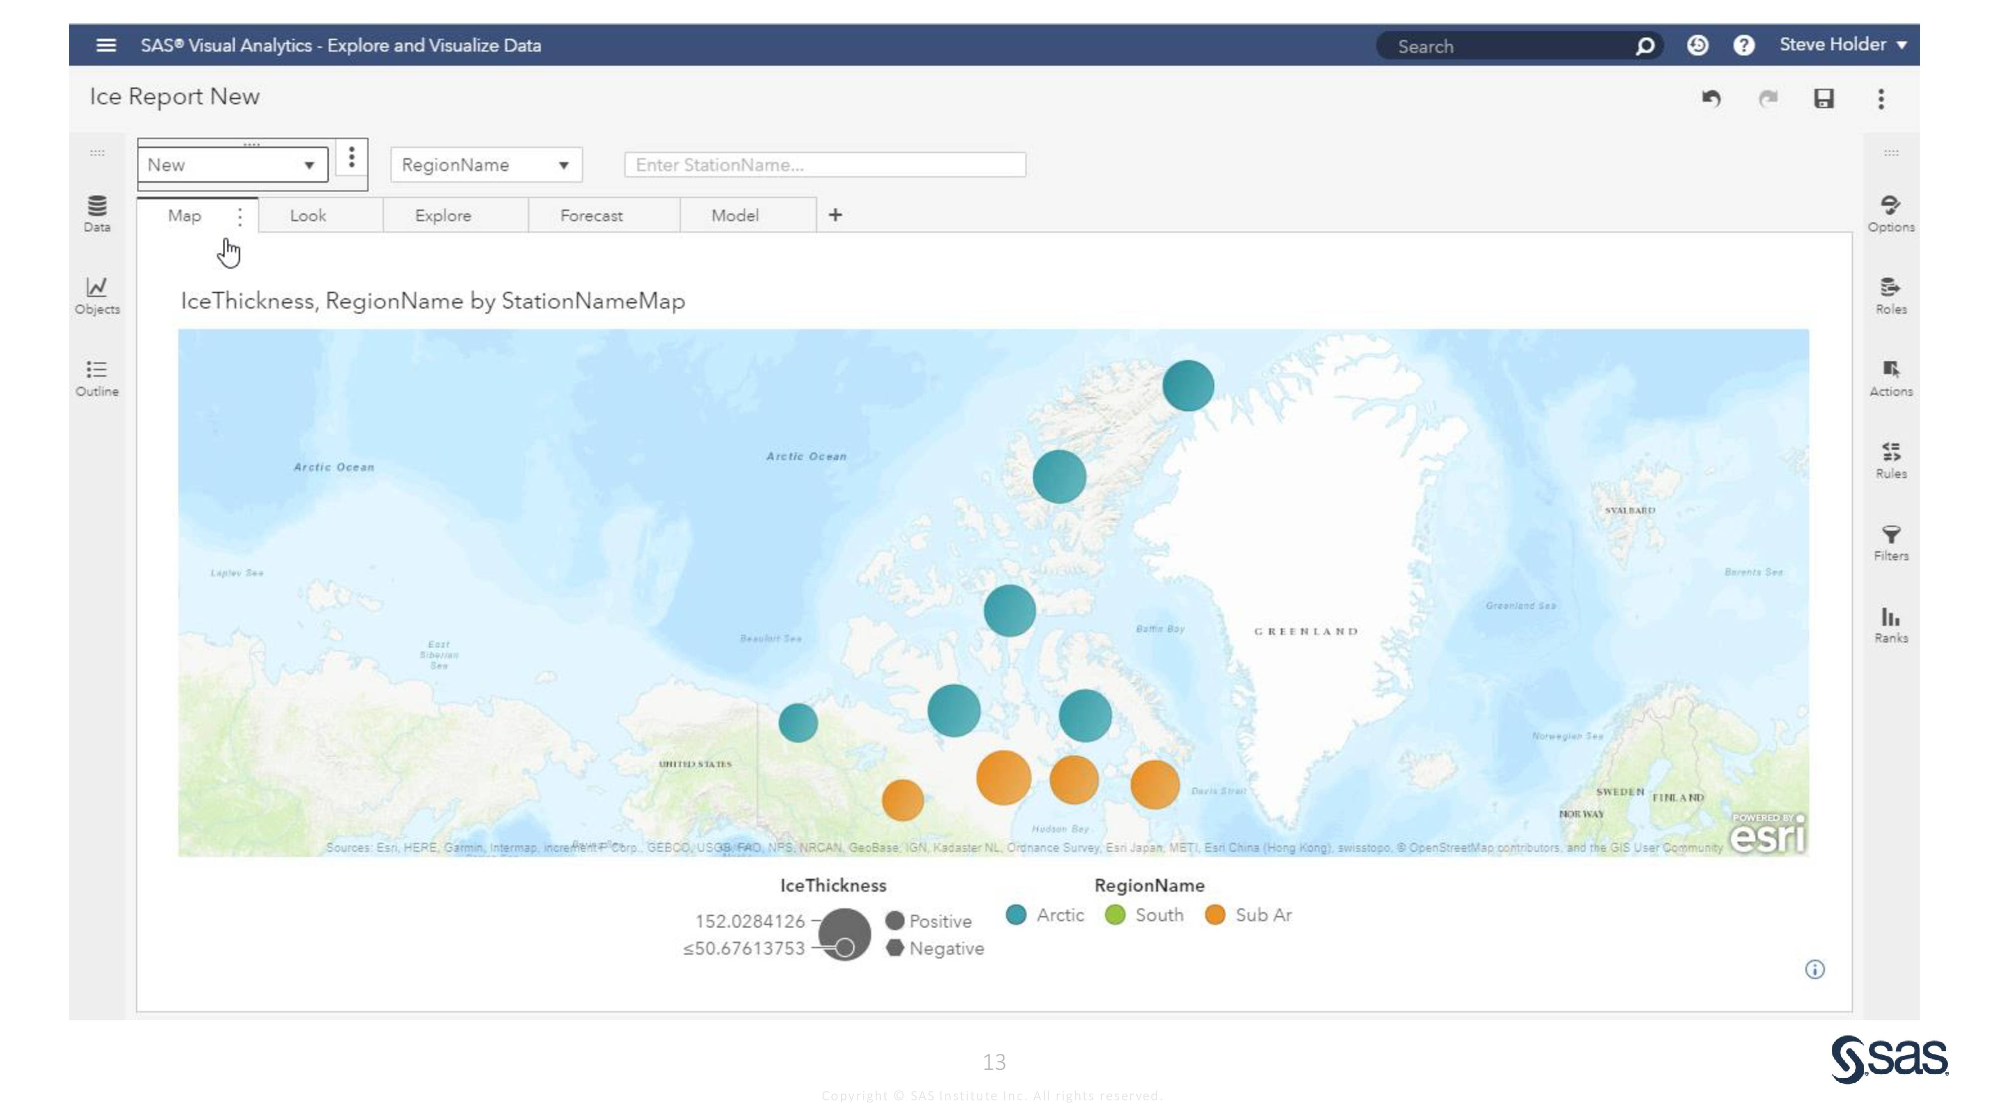Click the 152.0284126 legend value
The height and width of the screenshot is (1118, 1989).
point(750,921)
